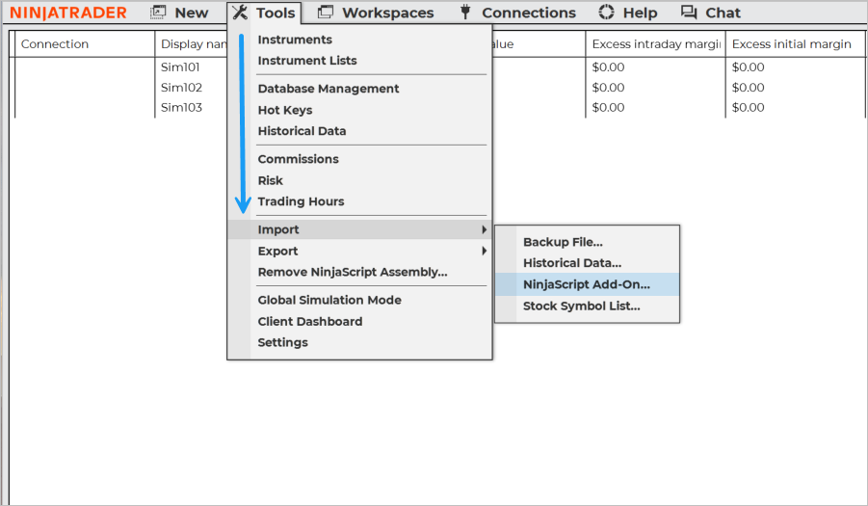Viewport: 868px width, 506px height.
Task: Expand the Export submenu arrow
Action: pyautogui.click(x=484, y=251)
